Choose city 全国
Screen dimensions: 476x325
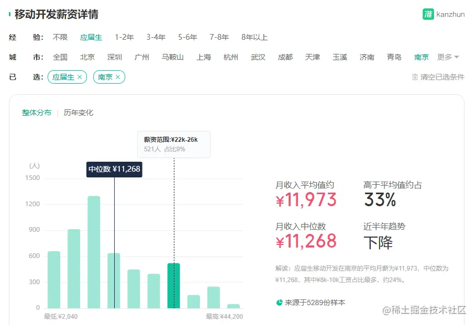click(x=60, y=57)
